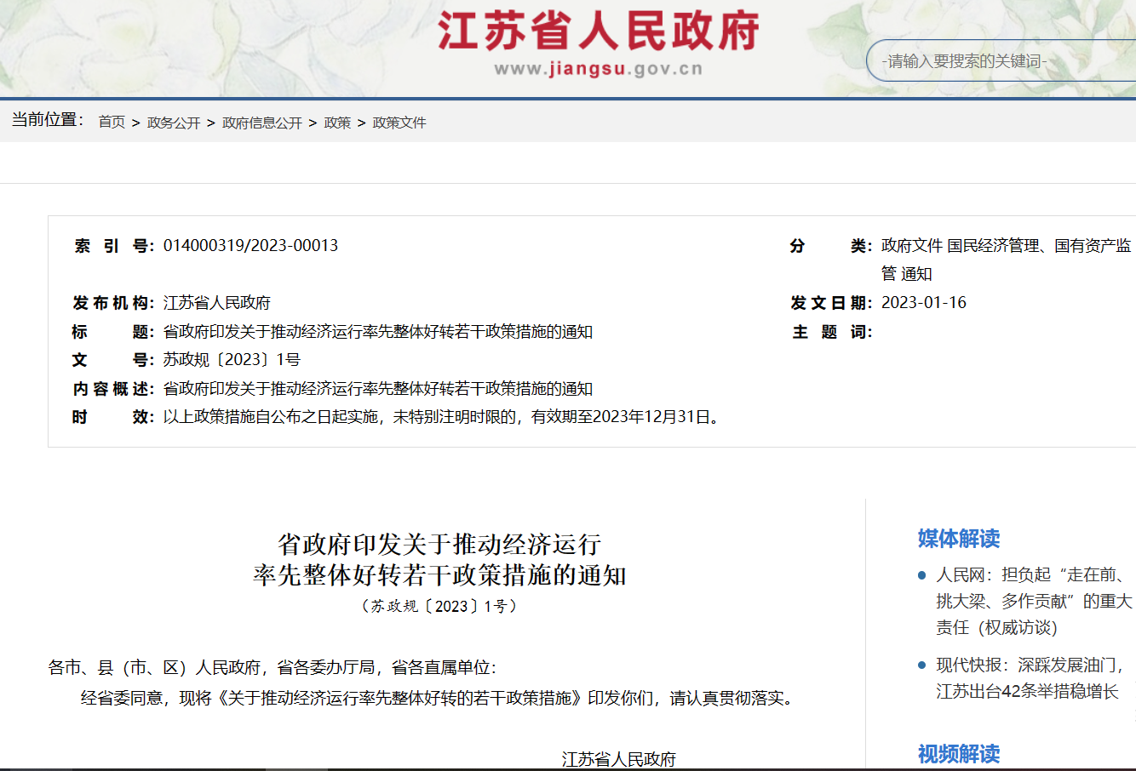Viewport: 1136px width, 771px height.
Task: Go to 首页 in the breadcrumb
Action: (112, 123)
